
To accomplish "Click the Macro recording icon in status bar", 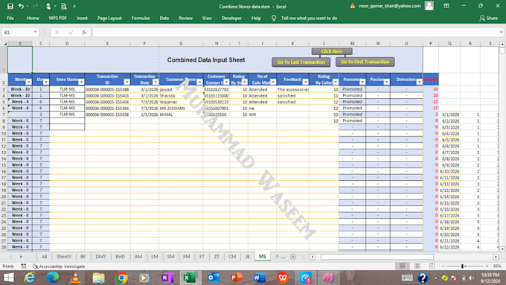I will (x=24, y=266).
